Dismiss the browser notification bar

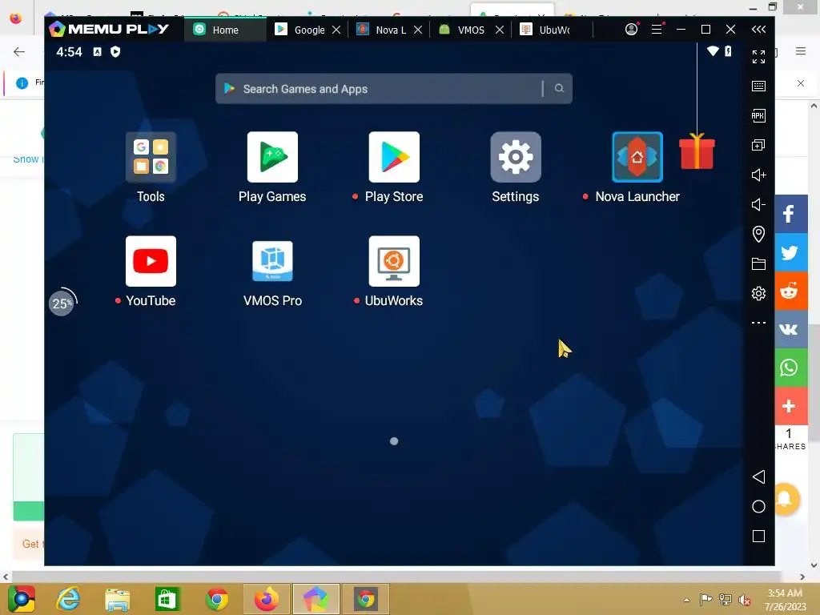click(x=801, y=83)
